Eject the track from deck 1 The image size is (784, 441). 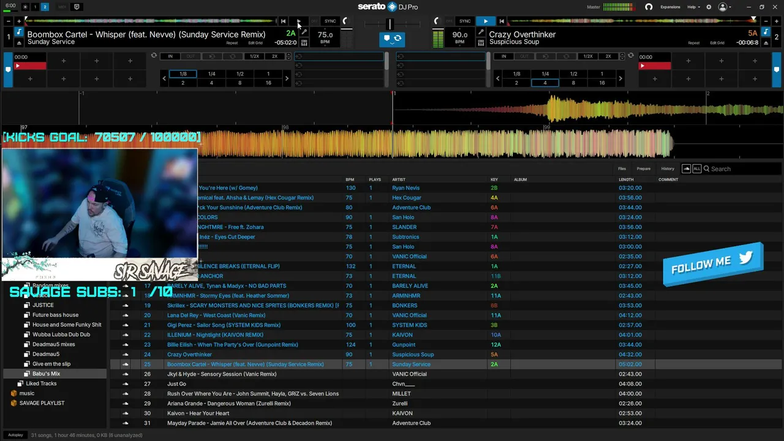point(19,43)
